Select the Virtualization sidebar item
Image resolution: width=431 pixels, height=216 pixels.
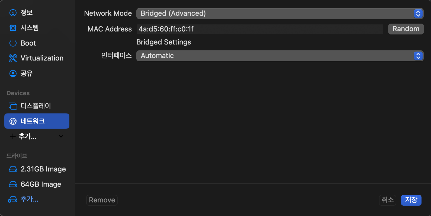(x=37, y=58)
